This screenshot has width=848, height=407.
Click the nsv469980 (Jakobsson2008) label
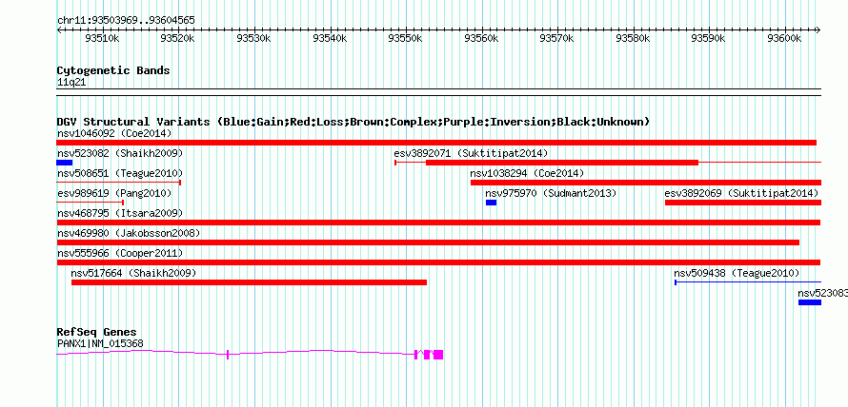129,233
